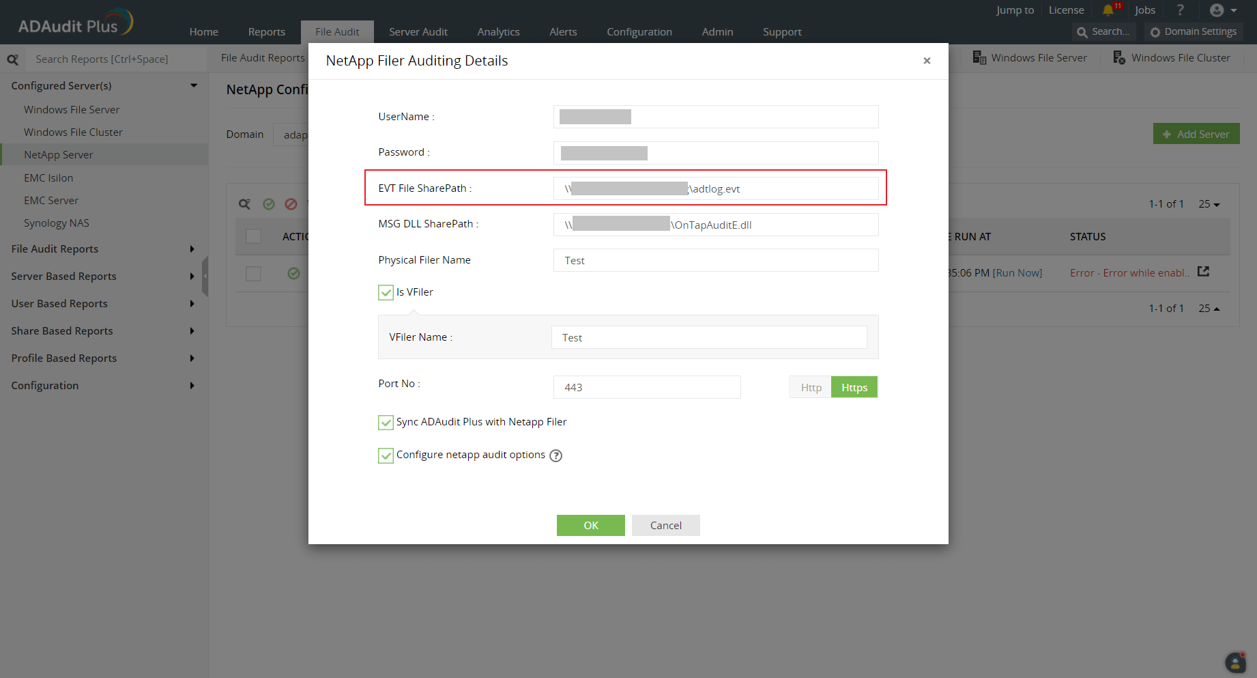Expand Share Based Reports section
Viewport: 1257px width, 678px height.
click(102, 331)
